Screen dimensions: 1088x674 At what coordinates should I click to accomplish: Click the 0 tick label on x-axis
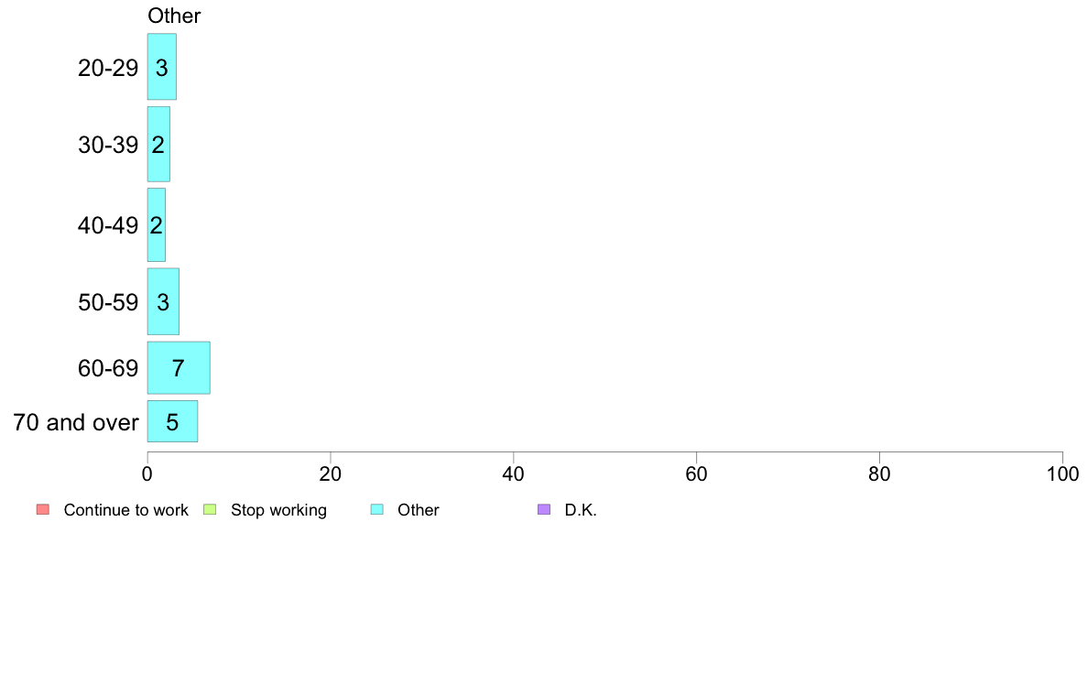point(147,474)
